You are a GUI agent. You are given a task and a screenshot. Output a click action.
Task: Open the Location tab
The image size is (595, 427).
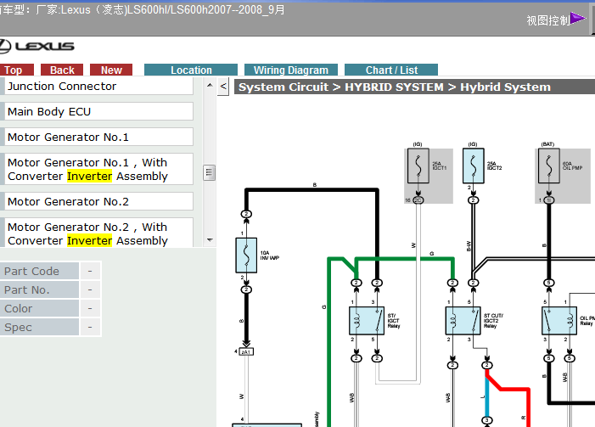(191, 70)
